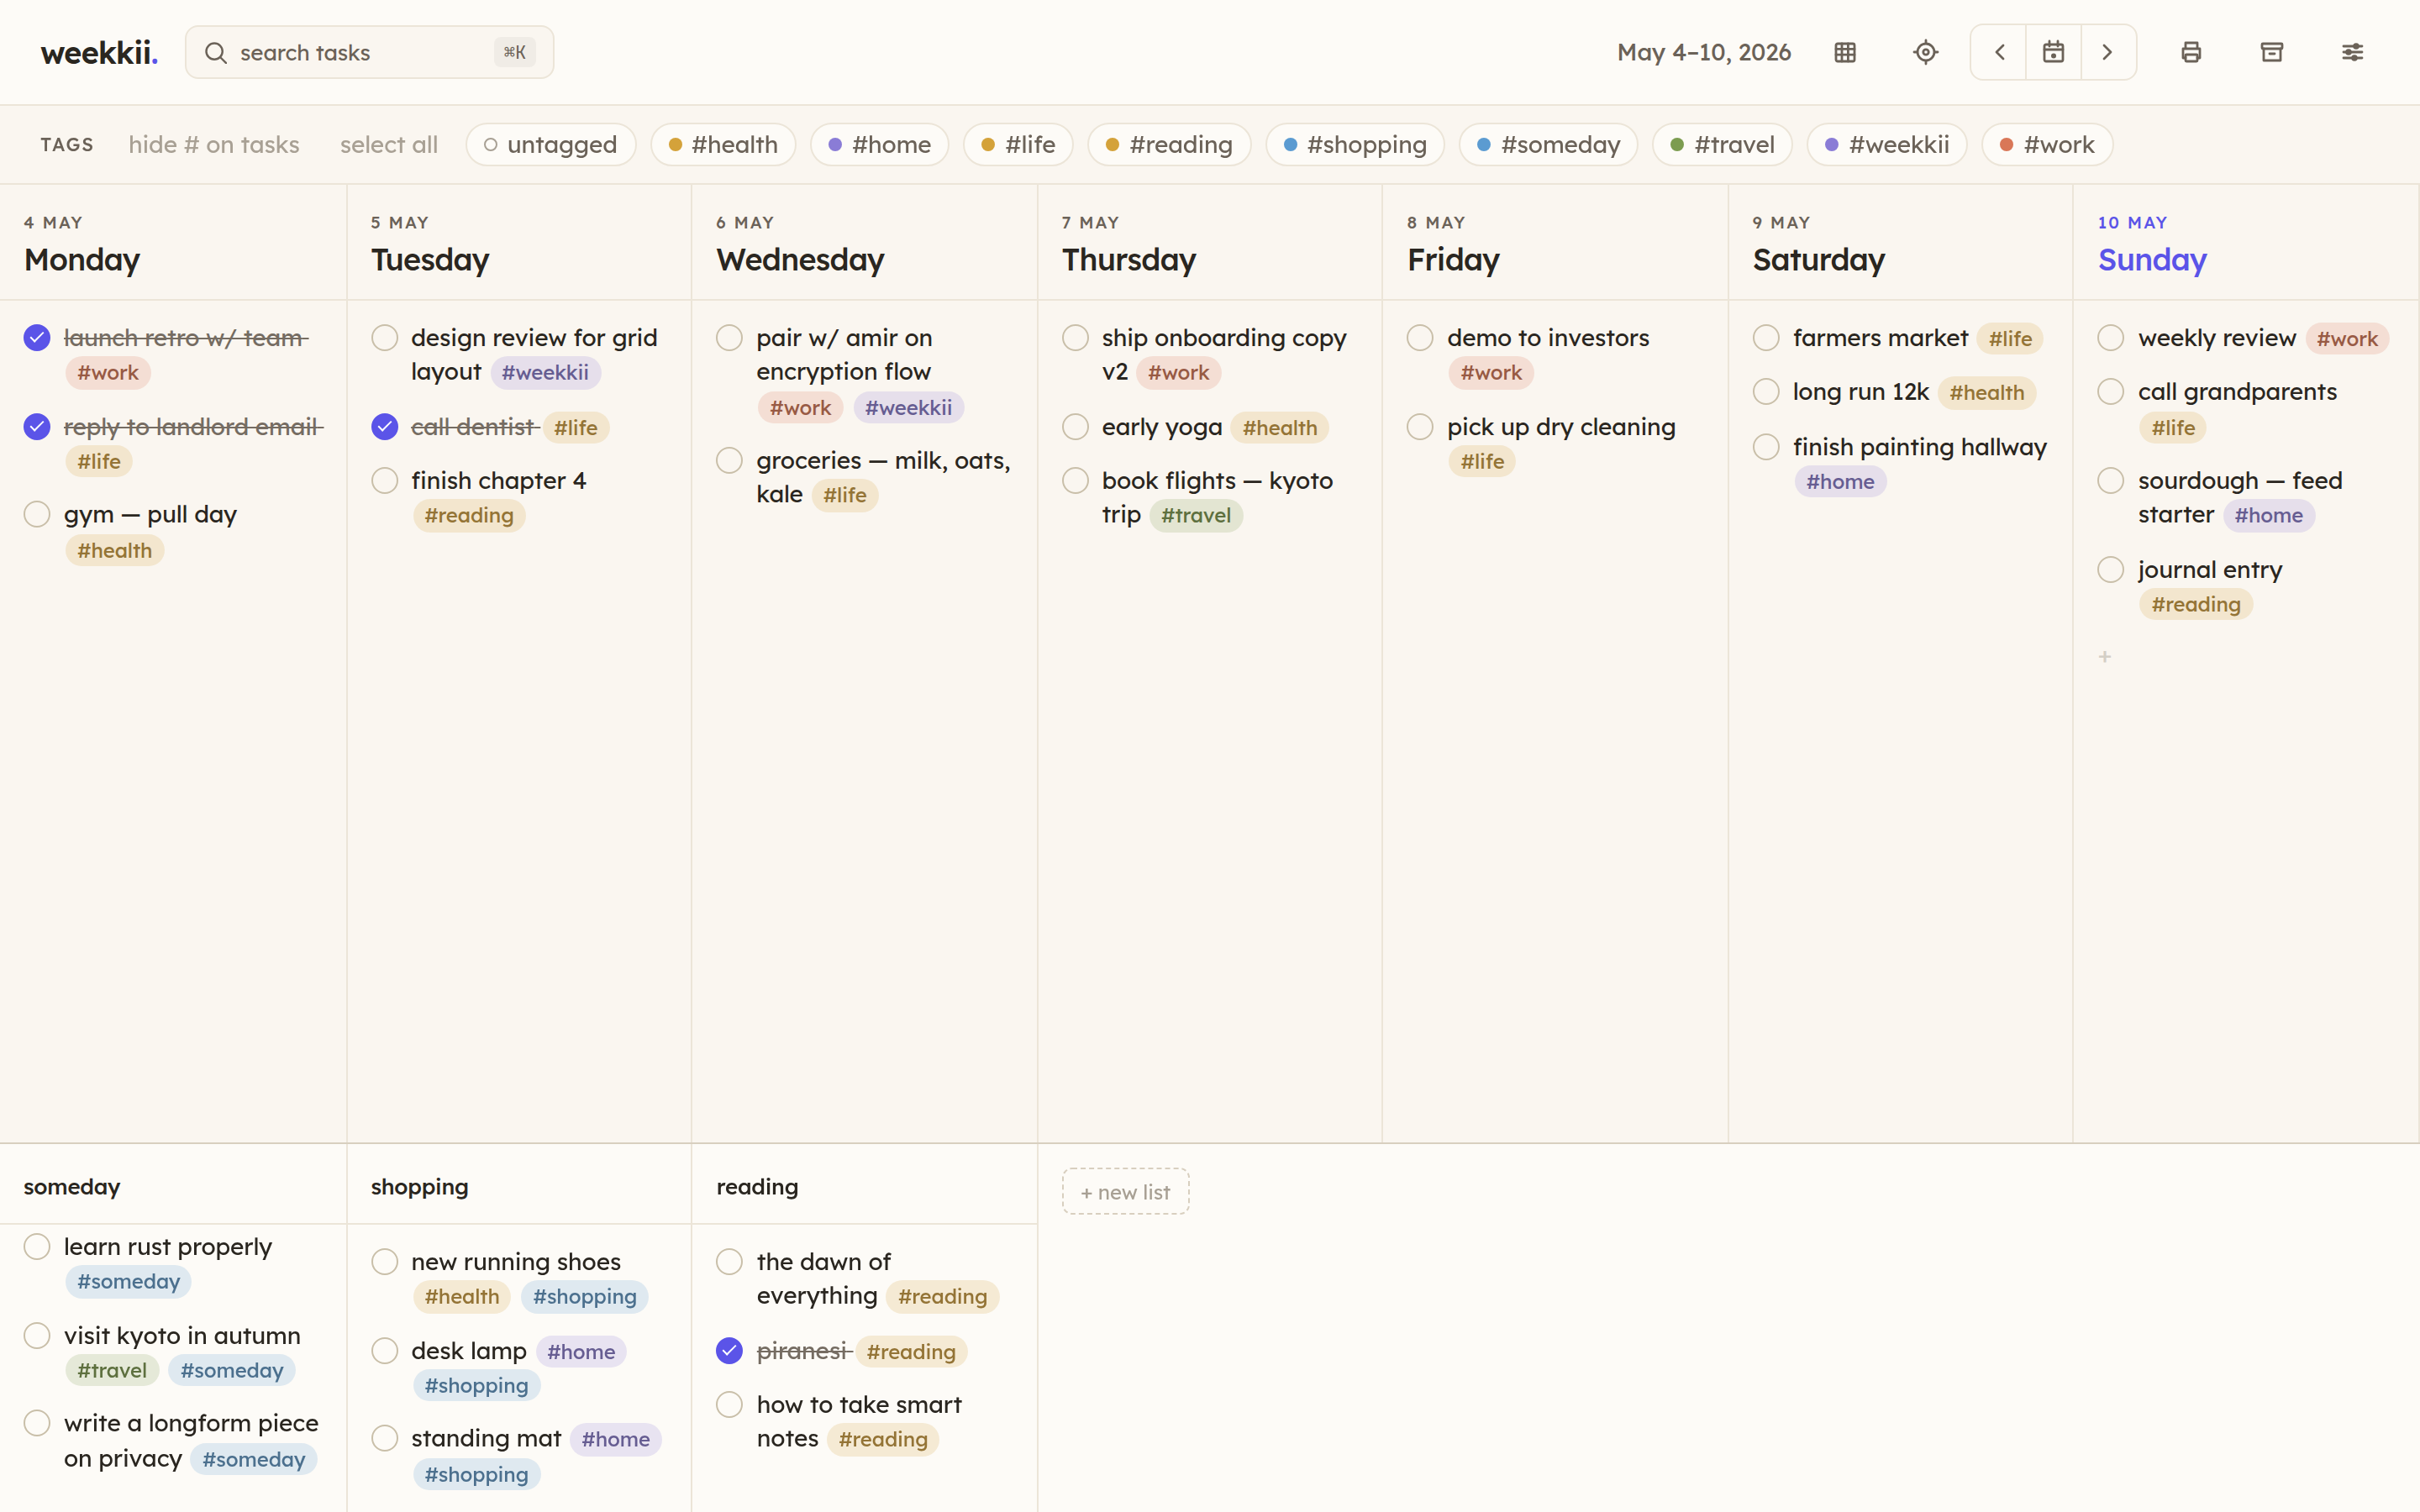The width and height of the screenshot is (2420, 1512).
Task: Open ship onboarding copy v2 task
Action: (1224, 355)
